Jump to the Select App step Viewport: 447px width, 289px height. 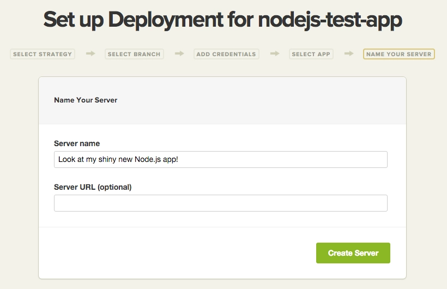311,55
